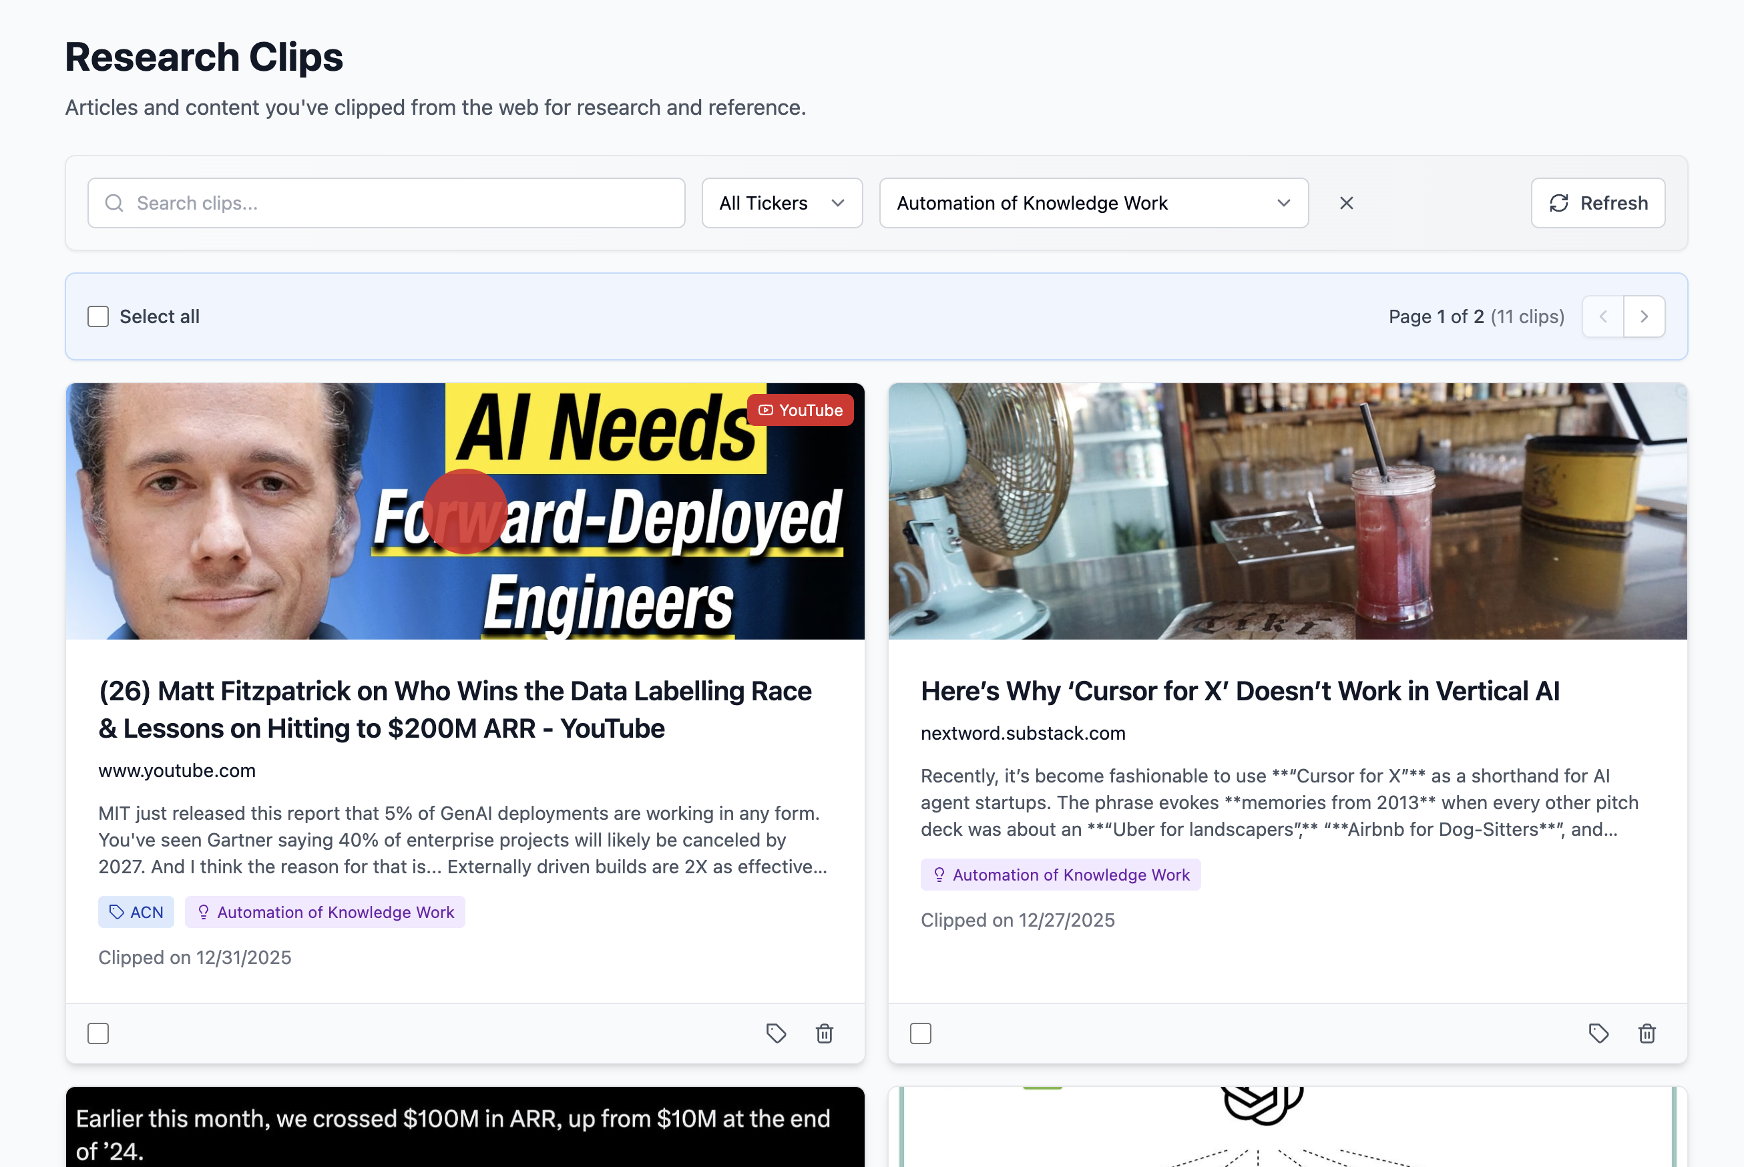
Task: Click the tag icon on Matt Fitzpatrick clip
Action: (776, 1033)
